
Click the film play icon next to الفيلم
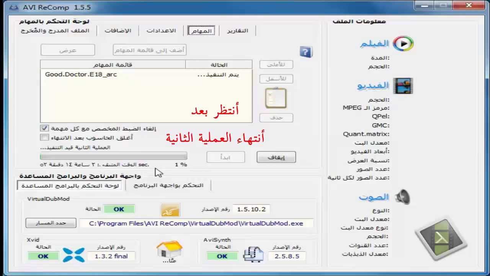pyautogui.click(x=403, y=44)
